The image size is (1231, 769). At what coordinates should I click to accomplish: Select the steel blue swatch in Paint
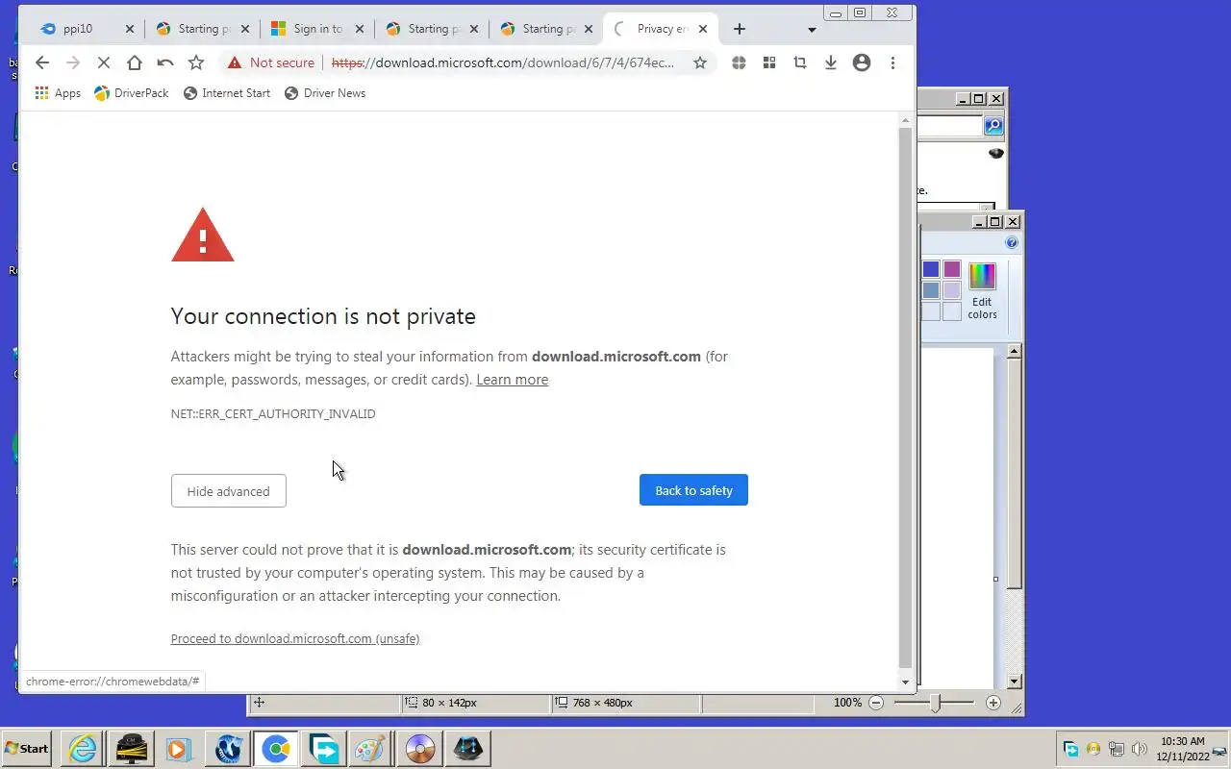[931, 290]
